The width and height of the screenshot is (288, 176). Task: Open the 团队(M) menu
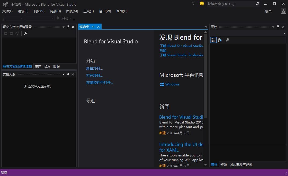(x=72, y=11)
